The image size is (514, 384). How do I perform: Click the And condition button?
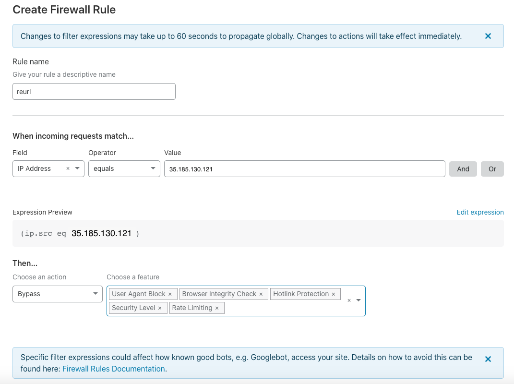click(x=463, y=169)
